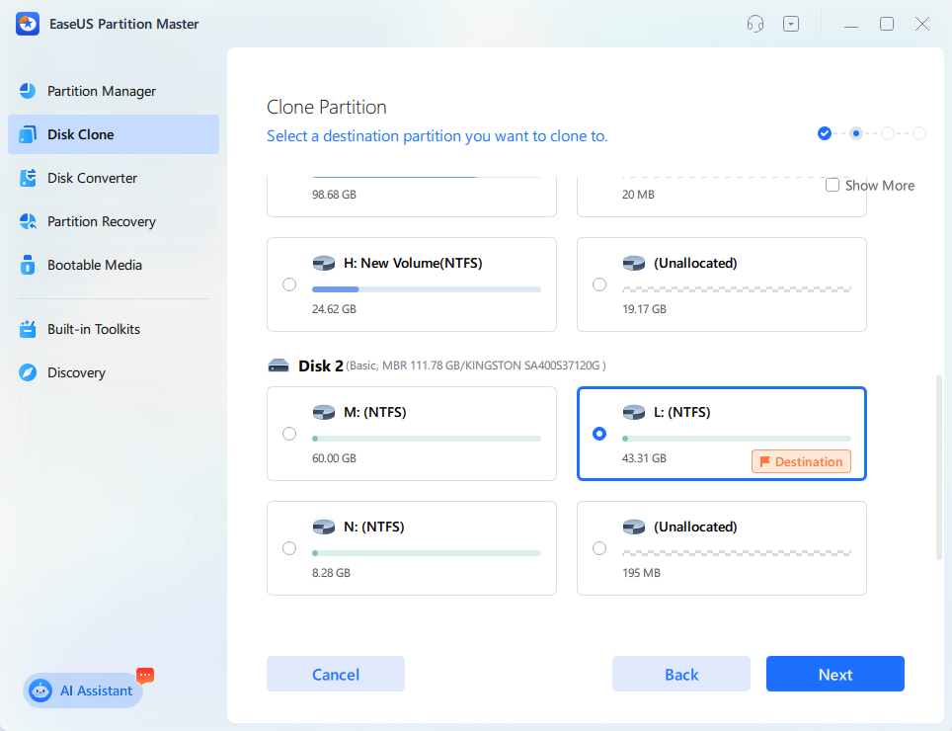This screenshot has width=952, height=731.
Task: Click the Built-in Toolkits icon
Action: (x=28, y=329)
